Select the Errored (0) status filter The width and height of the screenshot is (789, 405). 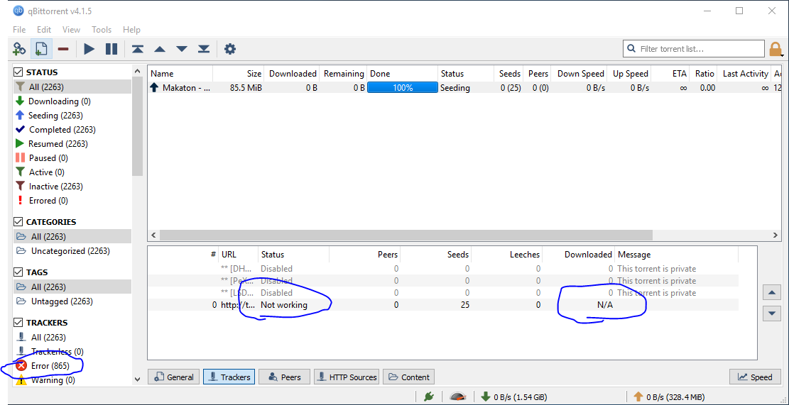tap(48, 201)
